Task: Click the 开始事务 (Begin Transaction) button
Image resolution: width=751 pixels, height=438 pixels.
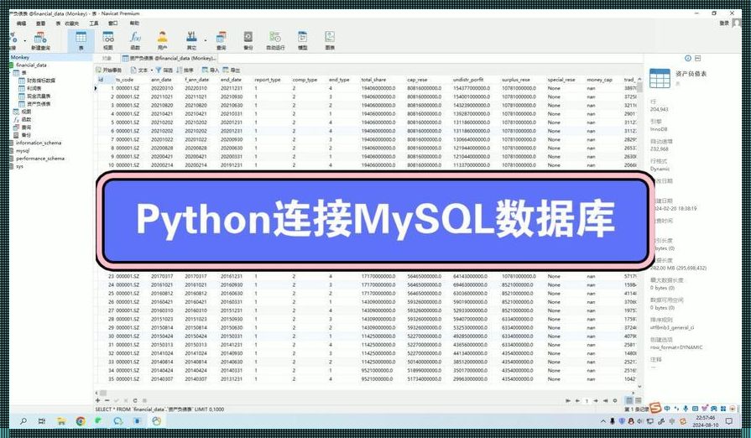Action: [x=112, y=70]
